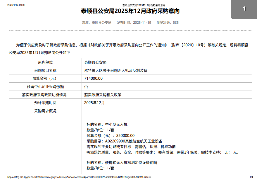
Task: Click the planned time 2025年12月 cell
Action: (x=94, y=103)
